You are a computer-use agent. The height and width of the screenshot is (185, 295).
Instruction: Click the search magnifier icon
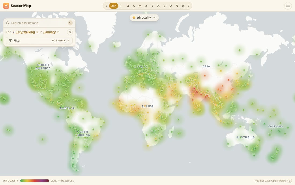(8, 23)
